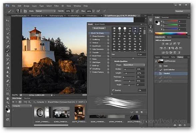The height and width of the screenshot is (133, 196).
Task: Enable Shape Dynamics checkbox
Action: [91, 36]
